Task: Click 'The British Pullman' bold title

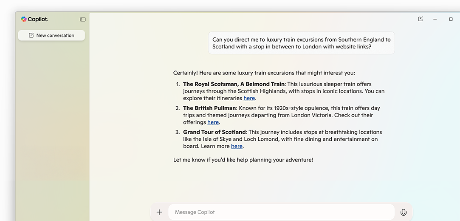Action: point(209,108)
